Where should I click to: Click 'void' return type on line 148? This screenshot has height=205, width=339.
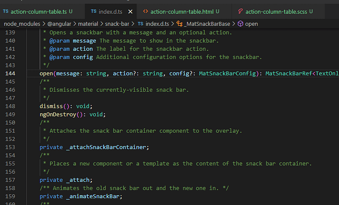[x=83, y=106]
